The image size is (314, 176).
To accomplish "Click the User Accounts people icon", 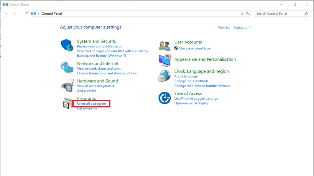I will tap(164, 46).
